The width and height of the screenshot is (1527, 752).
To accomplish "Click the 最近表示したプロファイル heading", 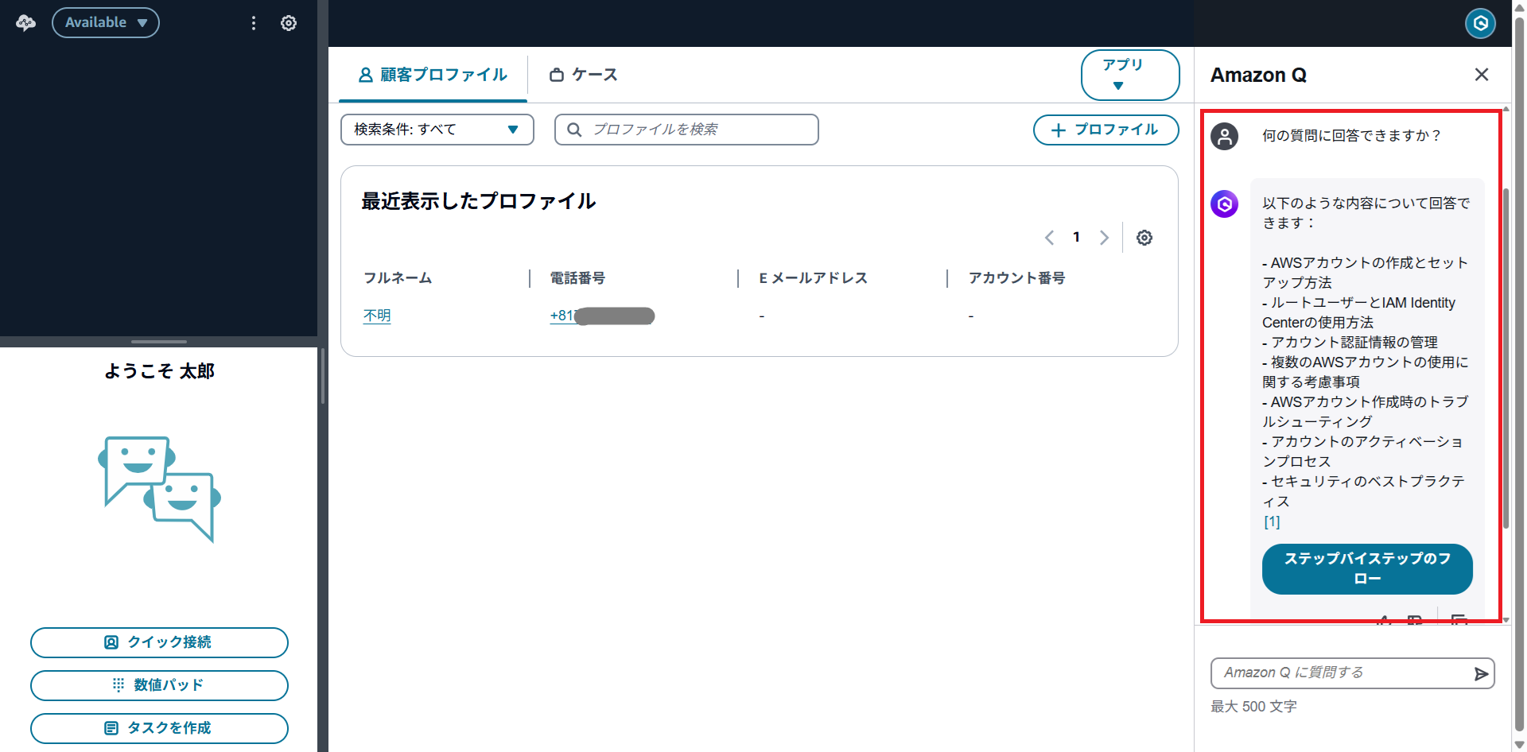I will click(x=479, y=201).
